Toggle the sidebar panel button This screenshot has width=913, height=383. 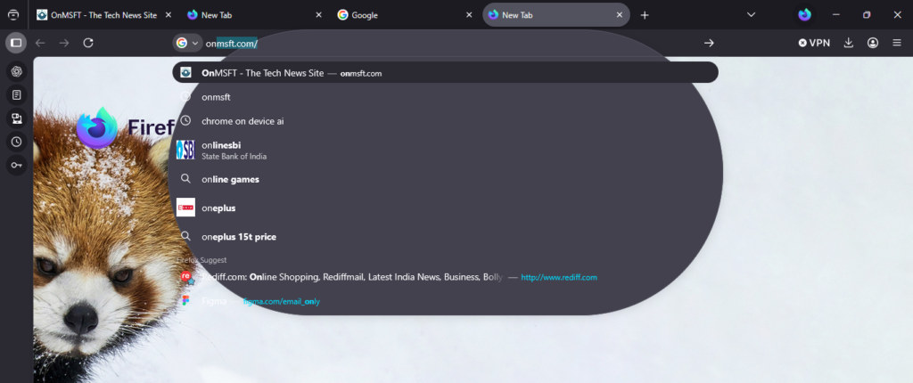pyautogui.click(x=15, y=43)
